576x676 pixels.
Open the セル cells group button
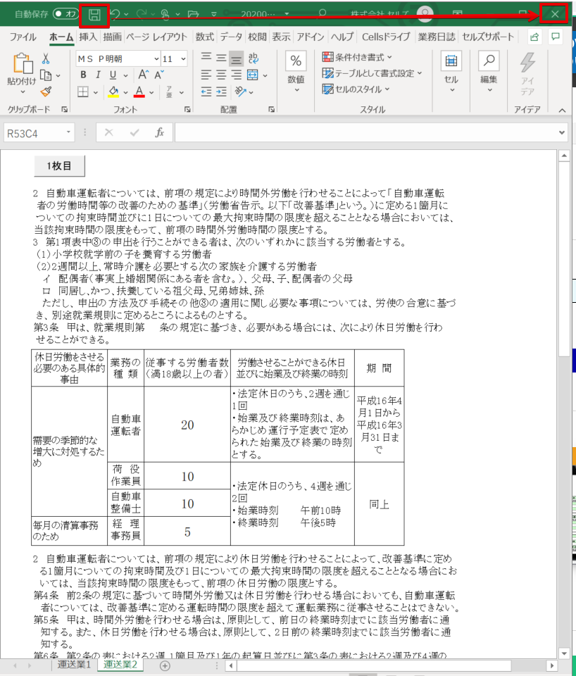451,72
